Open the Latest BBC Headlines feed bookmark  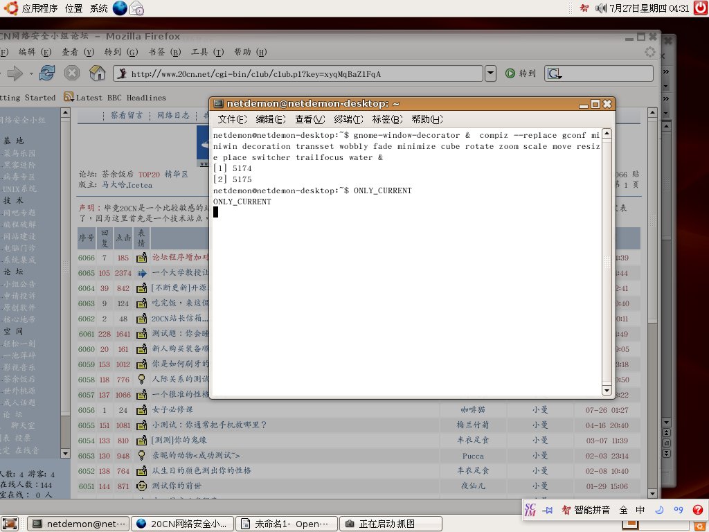click(115, 97)
